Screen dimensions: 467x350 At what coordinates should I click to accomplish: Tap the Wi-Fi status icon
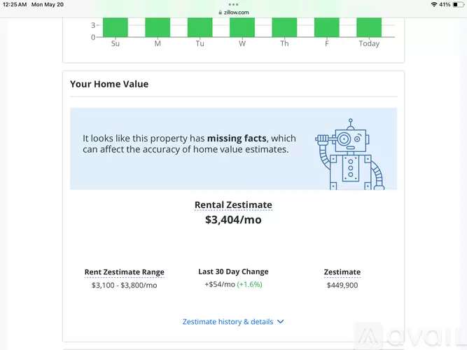(434, 4)
